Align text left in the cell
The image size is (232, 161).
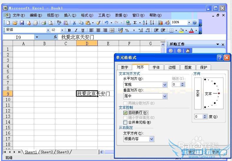click(92, 30)
